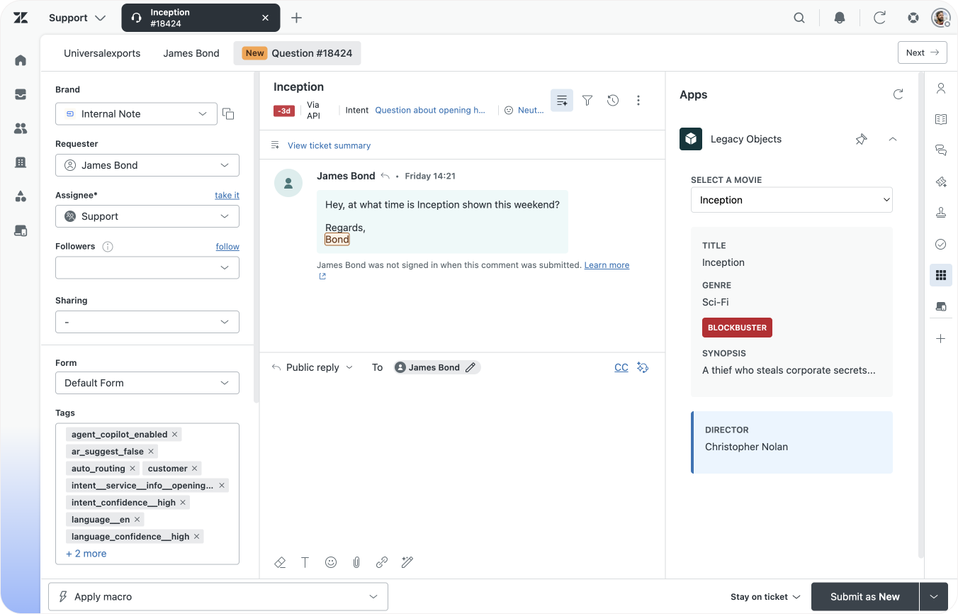The image size is (958, 614).
Task: Toggle the ticket summary panel button
Action: (562, 101)
